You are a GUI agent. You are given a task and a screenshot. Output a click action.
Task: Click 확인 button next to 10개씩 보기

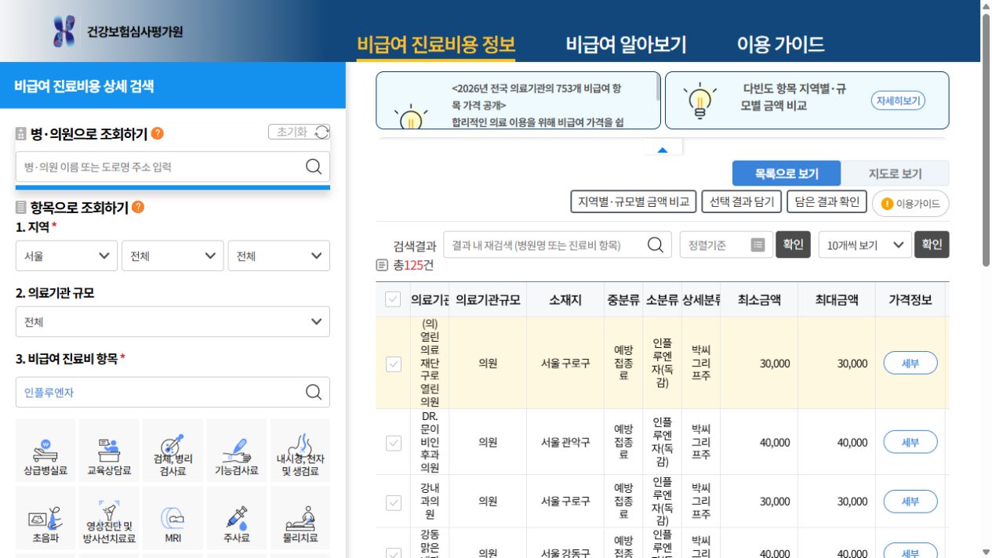[932, 245]
